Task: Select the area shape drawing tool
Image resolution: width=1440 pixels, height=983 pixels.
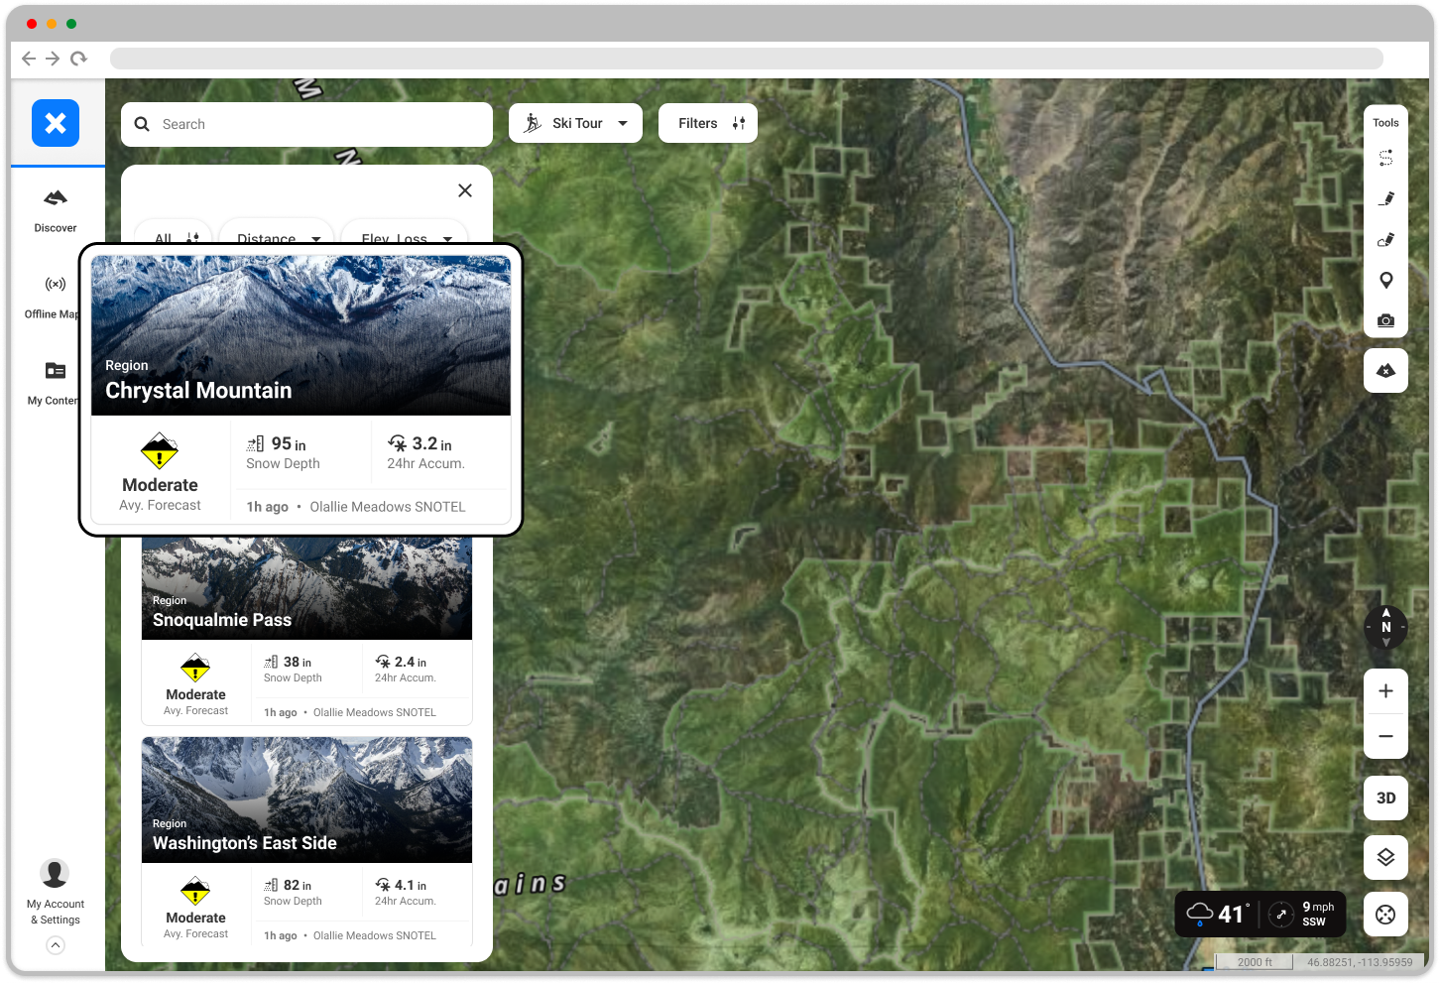Action: coord(1386,239)
